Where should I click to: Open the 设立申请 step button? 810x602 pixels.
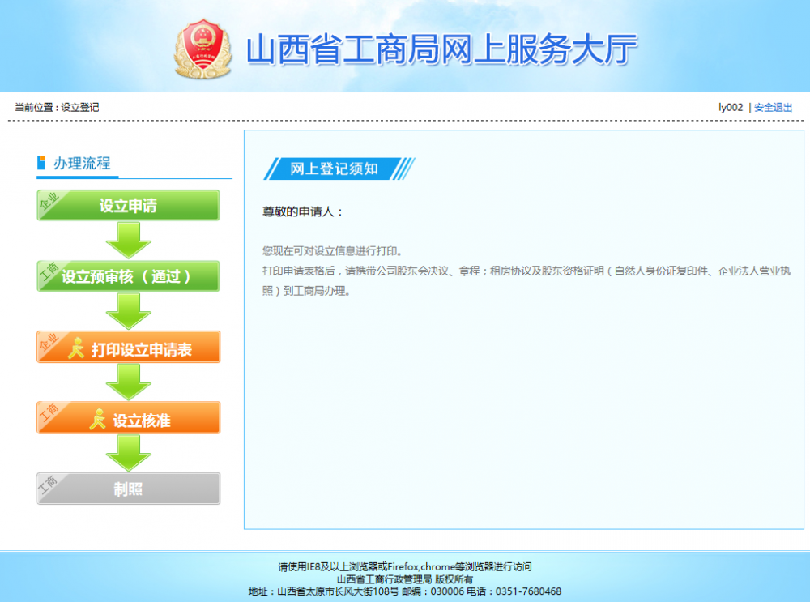click(127, 205)
